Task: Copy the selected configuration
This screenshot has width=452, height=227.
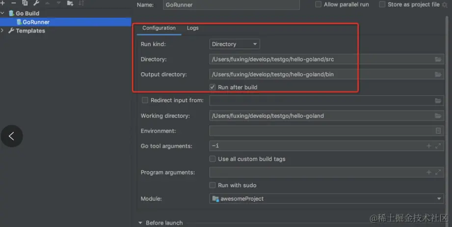Action: coord(25,3)
